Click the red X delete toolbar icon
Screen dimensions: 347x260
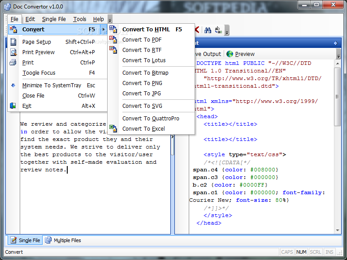tap(197, 30)
